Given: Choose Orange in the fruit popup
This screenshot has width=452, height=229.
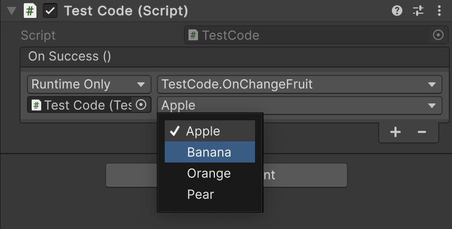Looking at the screenshot, I should pos(210,174).
